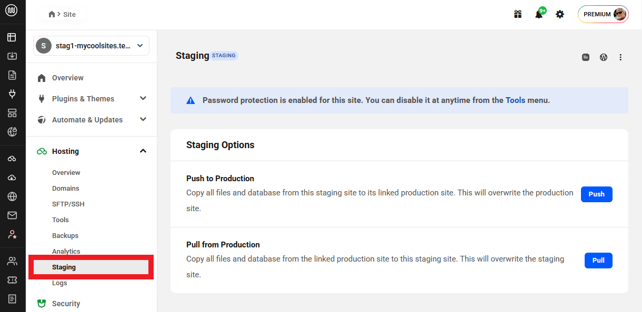This screenshot has width=642, height=312.
Task: Click the WordPress admin icon
Action: pyautogui.click(x=604, y=57)
